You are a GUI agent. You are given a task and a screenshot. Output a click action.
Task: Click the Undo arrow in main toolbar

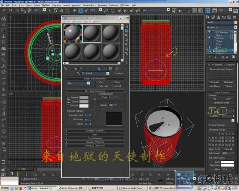tap(5, 10)
